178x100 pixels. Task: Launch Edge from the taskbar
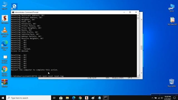point(74,98)
